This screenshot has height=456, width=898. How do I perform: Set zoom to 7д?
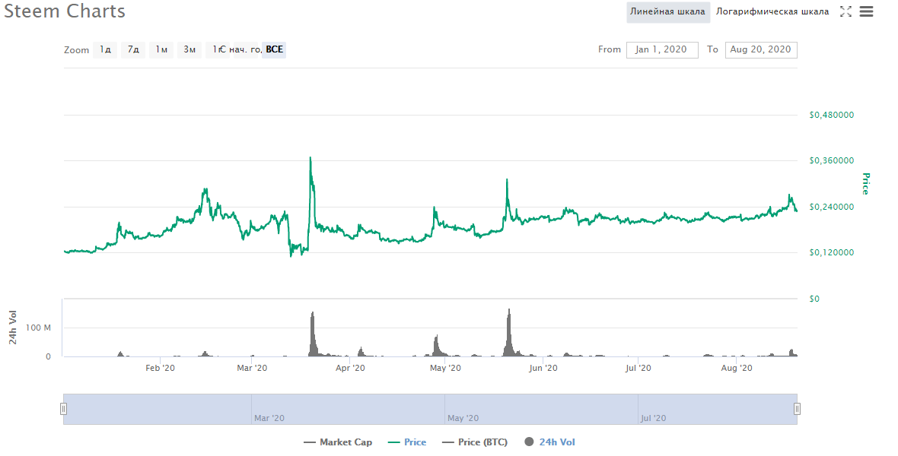pyautogui.click(x=133, y=49)
